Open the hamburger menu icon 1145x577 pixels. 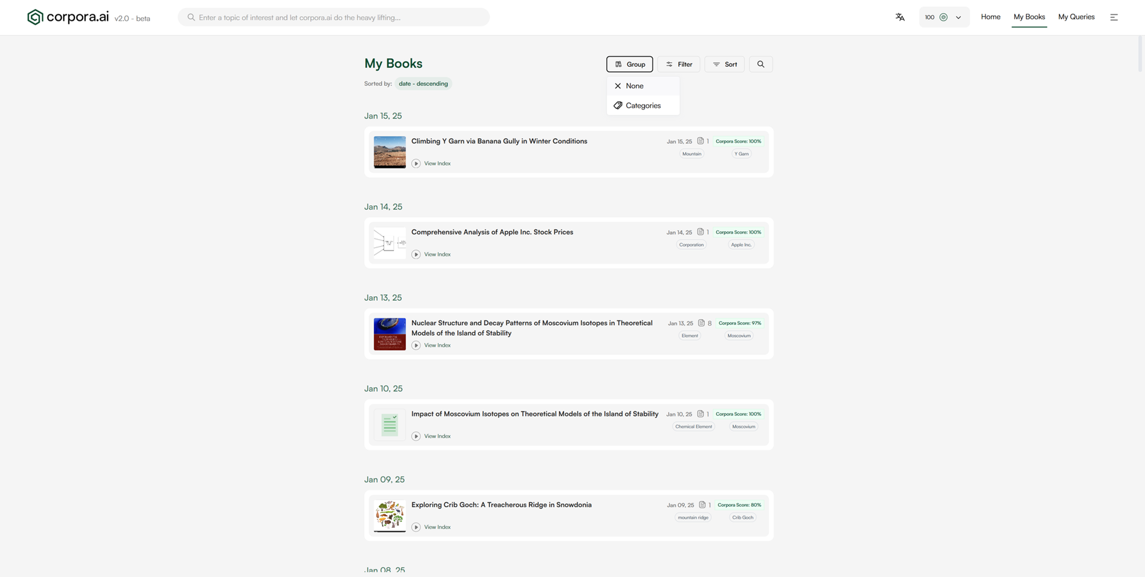(1114, 17)
